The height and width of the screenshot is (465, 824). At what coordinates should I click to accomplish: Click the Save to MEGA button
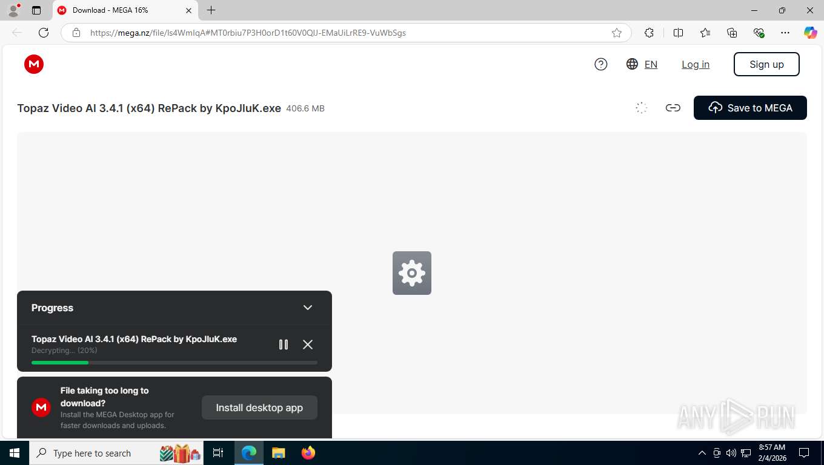[750, 108]
